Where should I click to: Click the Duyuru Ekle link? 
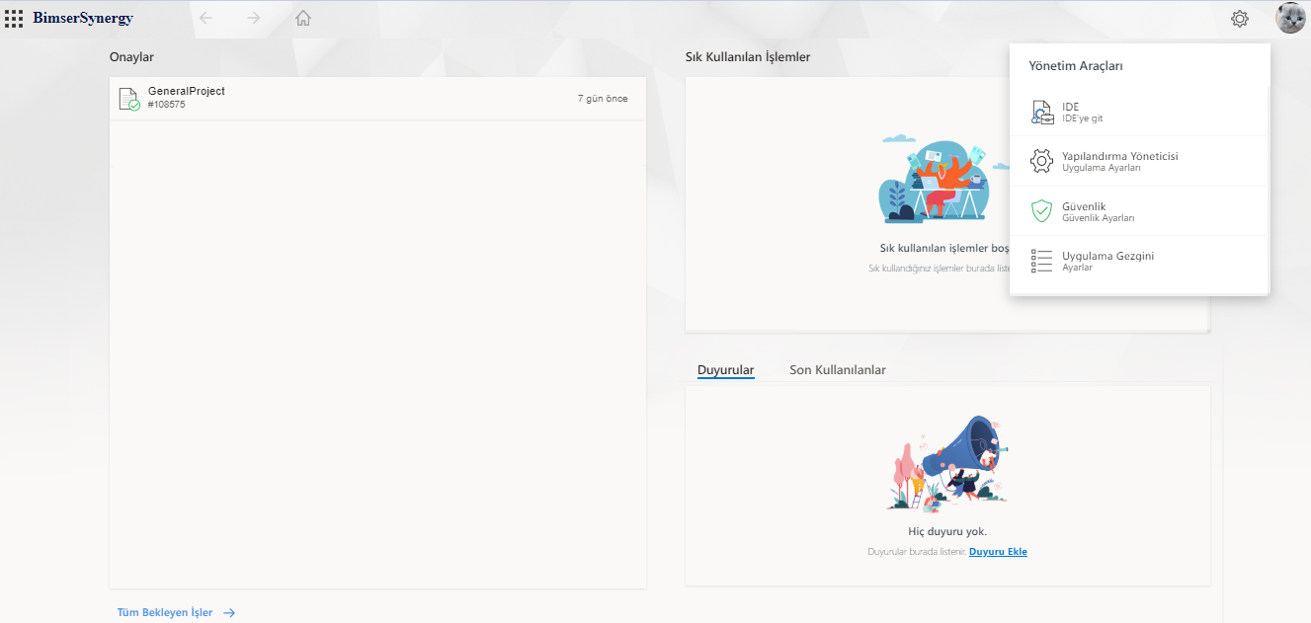point(998,552)
